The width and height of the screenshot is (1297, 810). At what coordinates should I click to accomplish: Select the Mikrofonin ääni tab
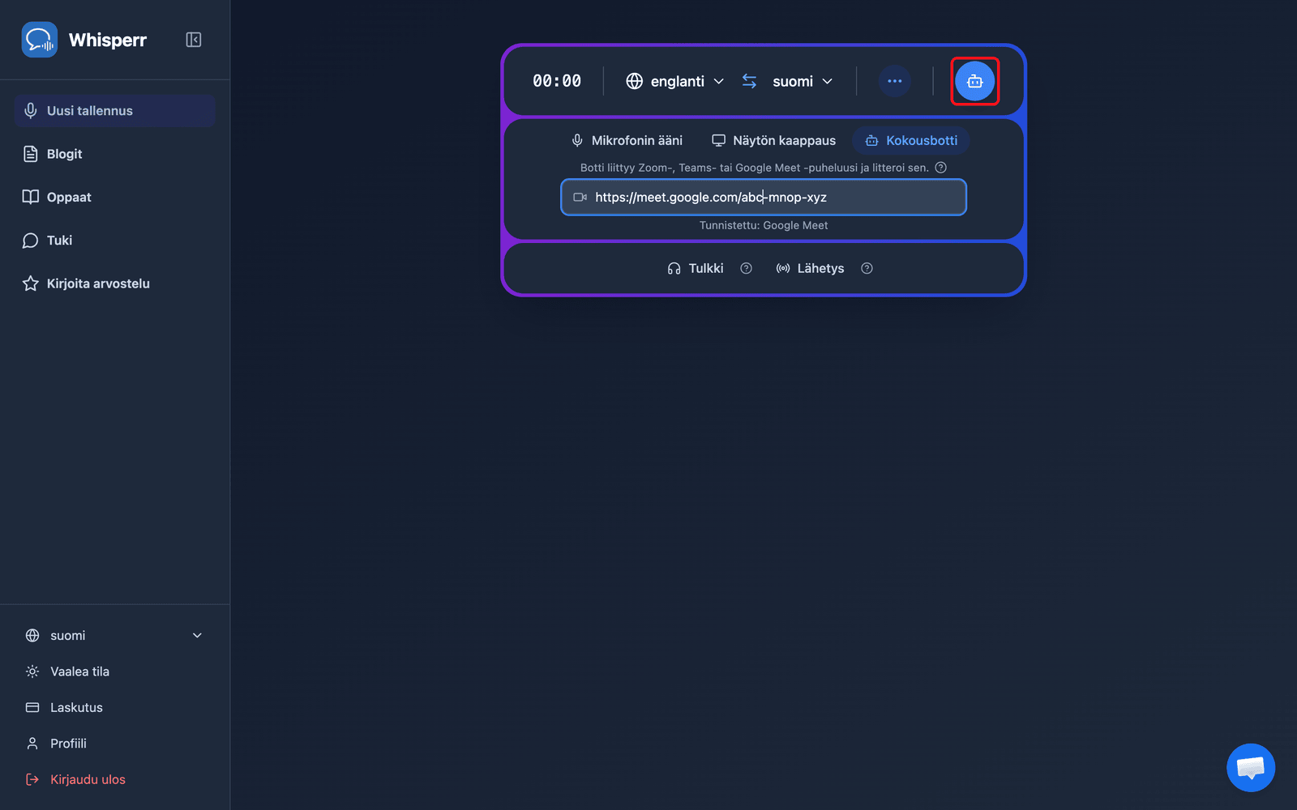pos(627,140)
